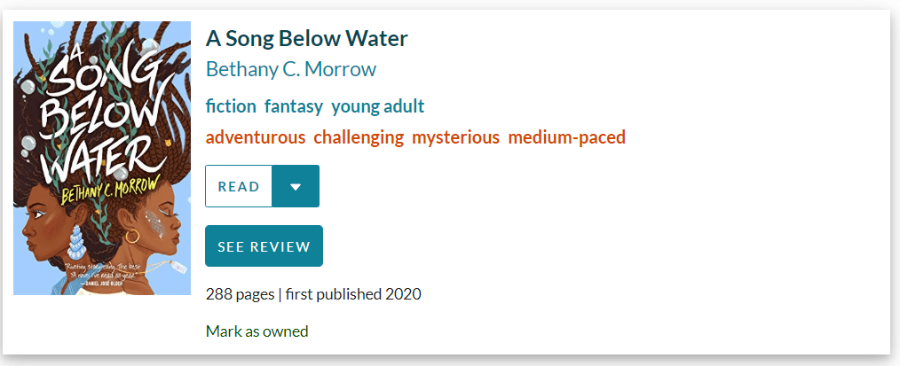Select the mysterious mood tag
900x366 pixels.
455,137
